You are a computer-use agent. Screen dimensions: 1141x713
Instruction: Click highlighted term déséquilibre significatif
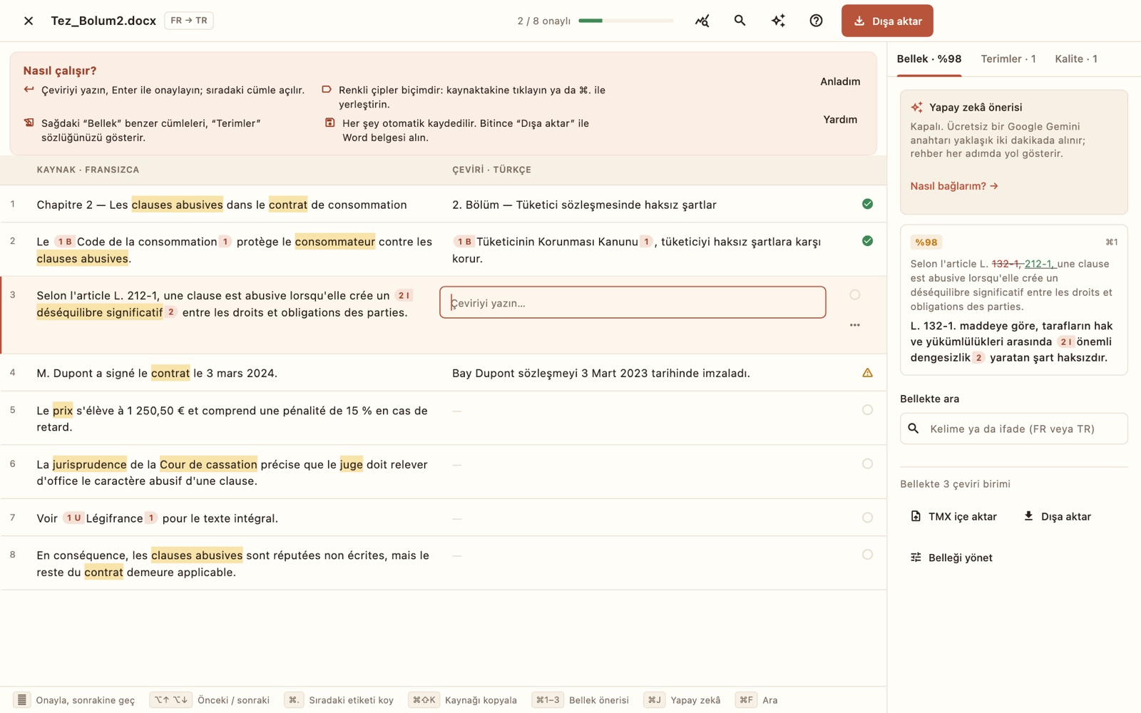[100, 312]
